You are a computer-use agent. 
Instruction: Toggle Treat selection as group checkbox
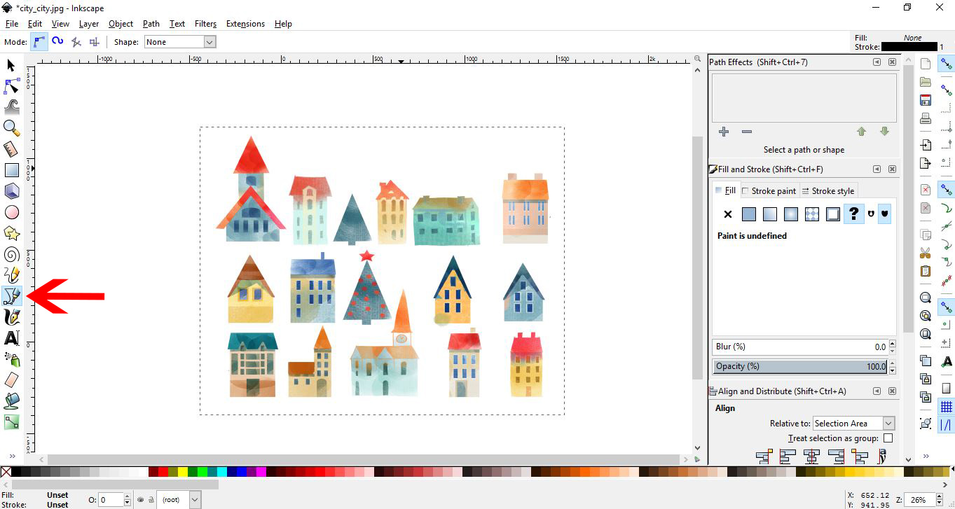click(888, 438)
